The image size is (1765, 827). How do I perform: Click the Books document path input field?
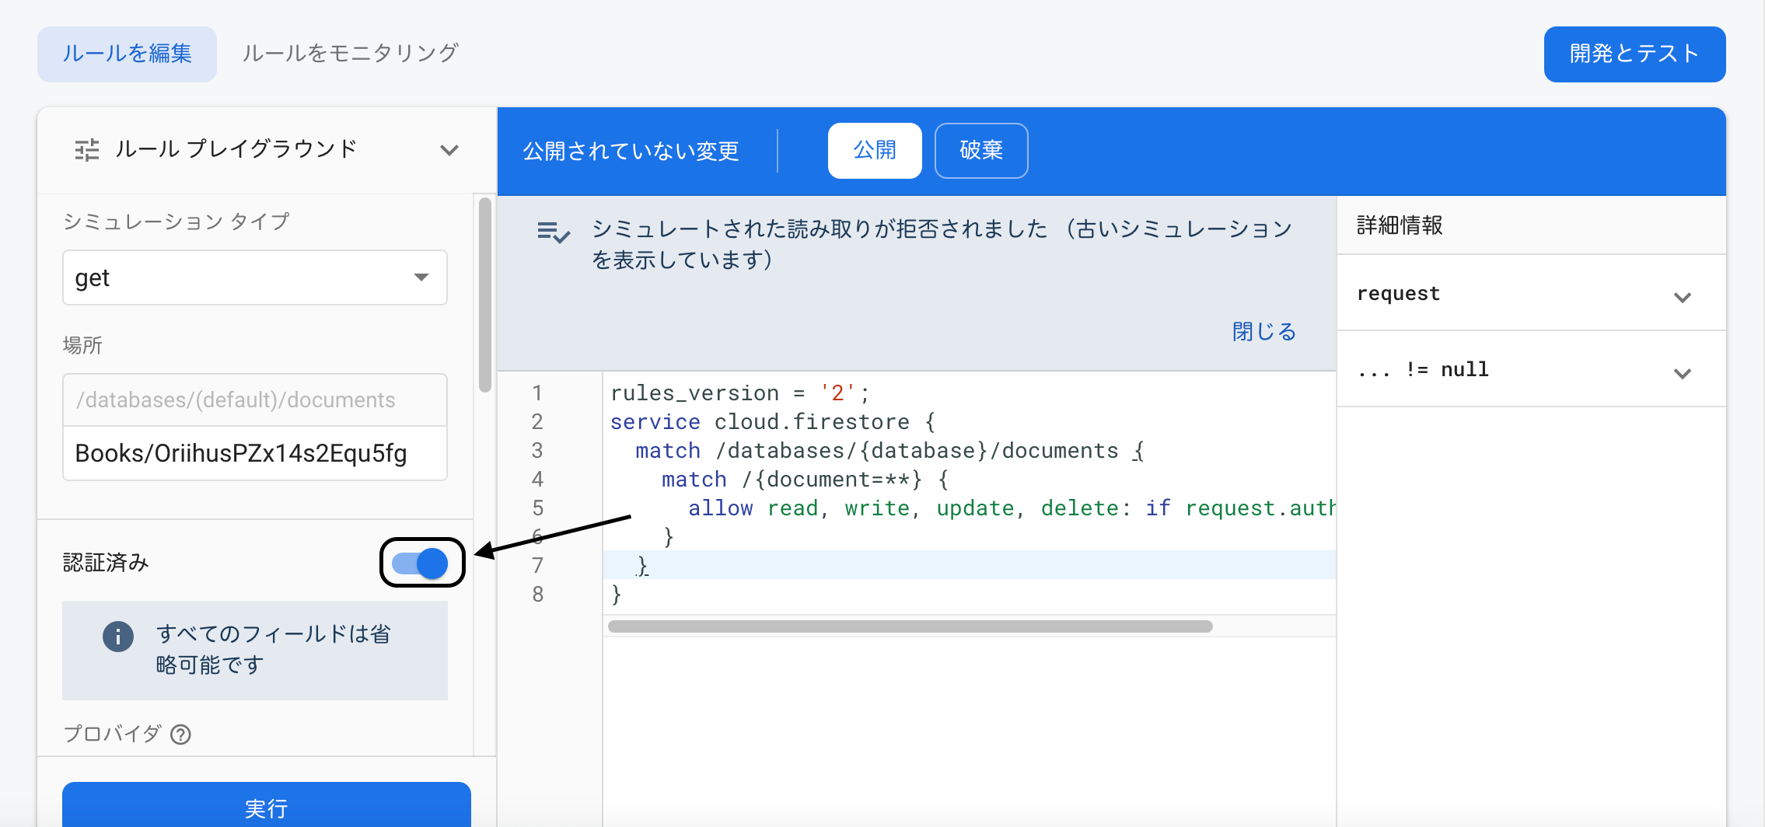[255, 453]
